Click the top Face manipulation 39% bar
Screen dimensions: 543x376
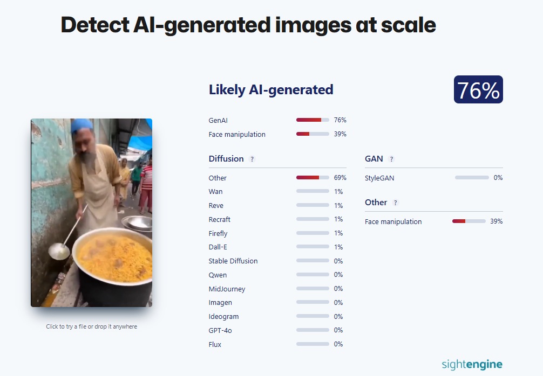pyautogui.click(x=313, y=134)
